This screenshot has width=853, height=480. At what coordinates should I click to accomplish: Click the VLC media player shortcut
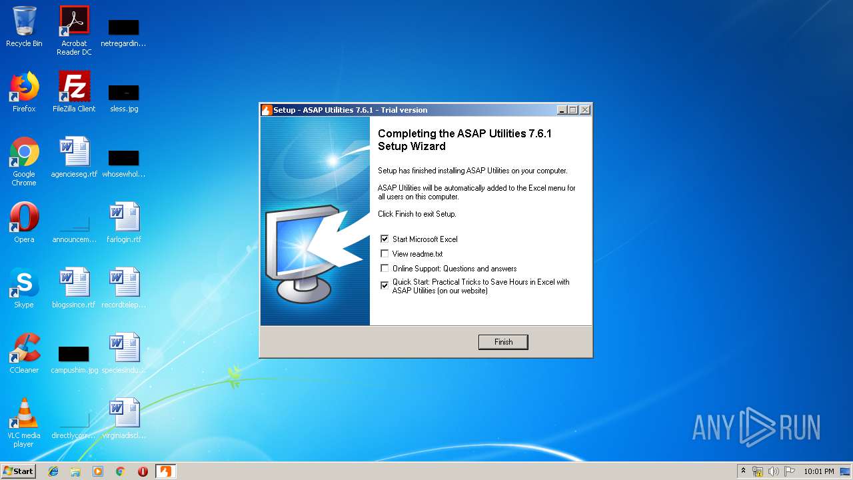(24, 423)
